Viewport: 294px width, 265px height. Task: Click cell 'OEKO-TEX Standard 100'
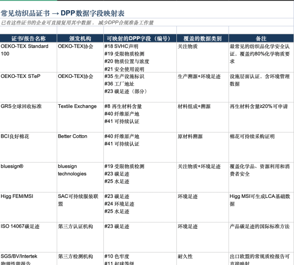(28, 57)
